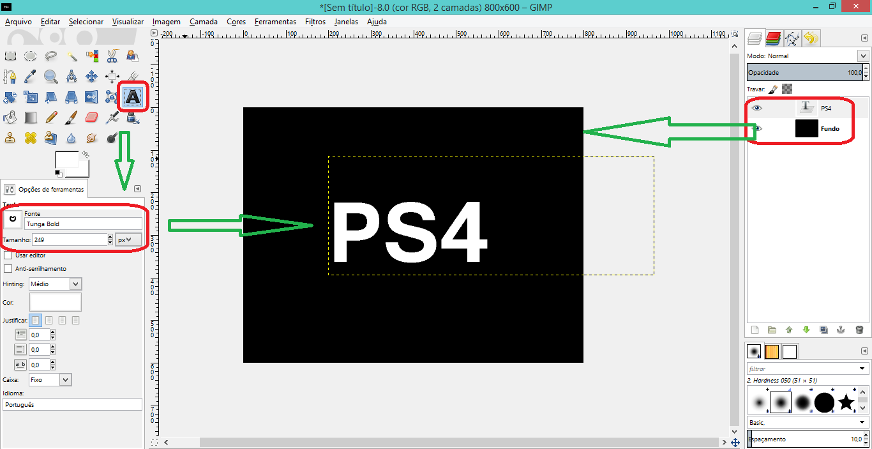Pick the Paintbrush tool

(x=71, y=118)
